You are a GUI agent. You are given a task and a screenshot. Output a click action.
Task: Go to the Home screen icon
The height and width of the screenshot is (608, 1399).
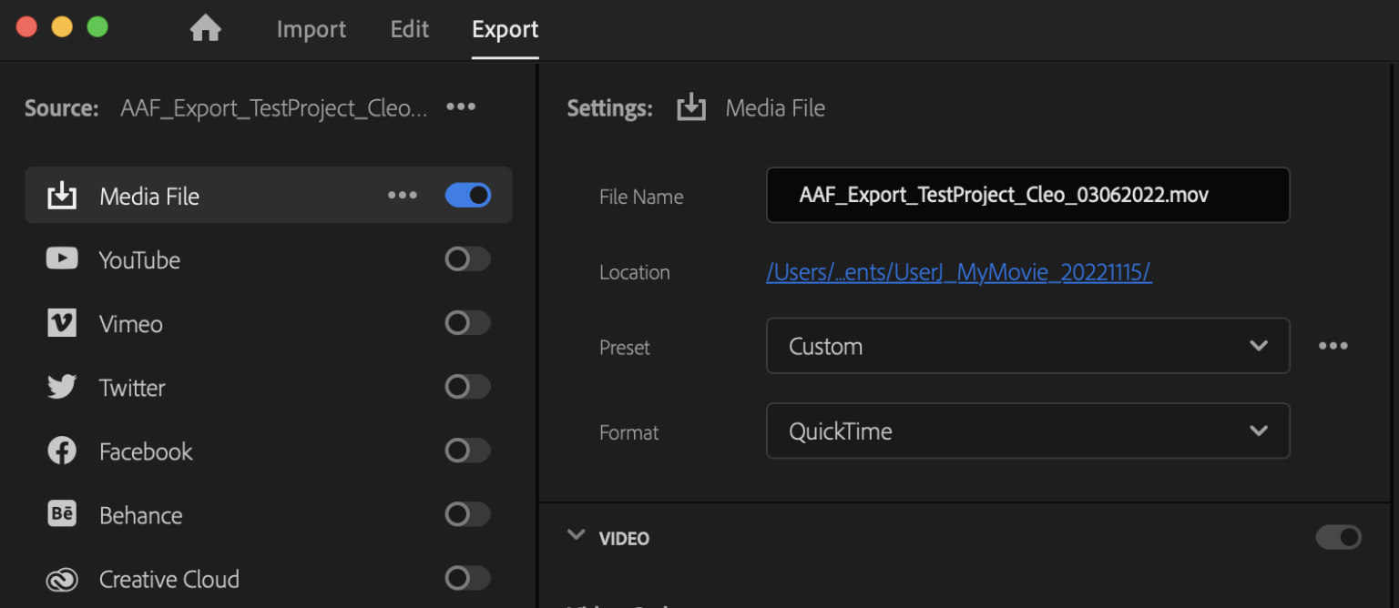pyautogui.click(x=205, y=29)
